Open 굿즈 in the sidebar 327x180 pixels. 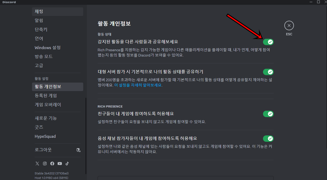point(58,127)
